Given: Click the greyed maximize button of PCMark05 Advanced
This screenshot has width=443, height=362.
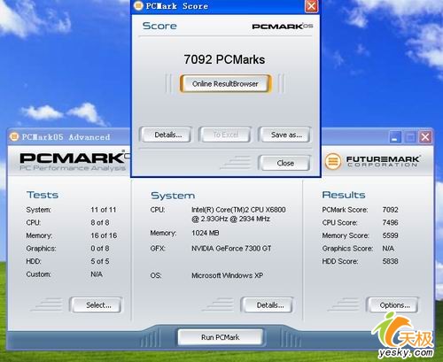Looking at the screenshot, I should [x=410, y=137].
